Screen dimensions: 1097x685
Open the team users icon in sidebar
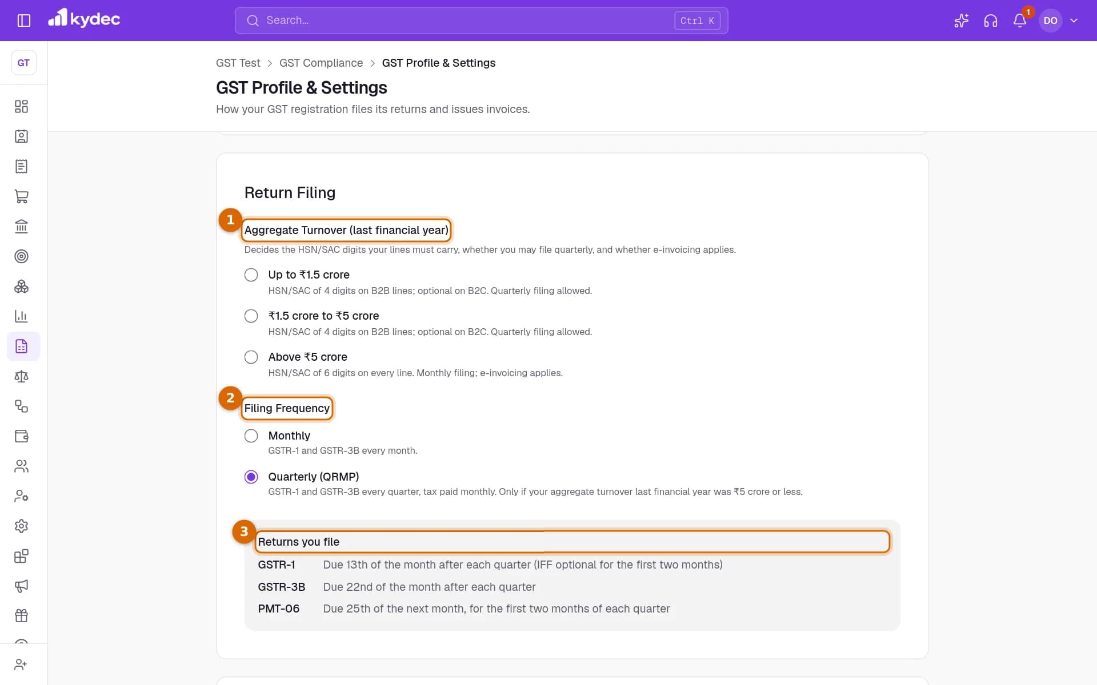pos(22,466)
